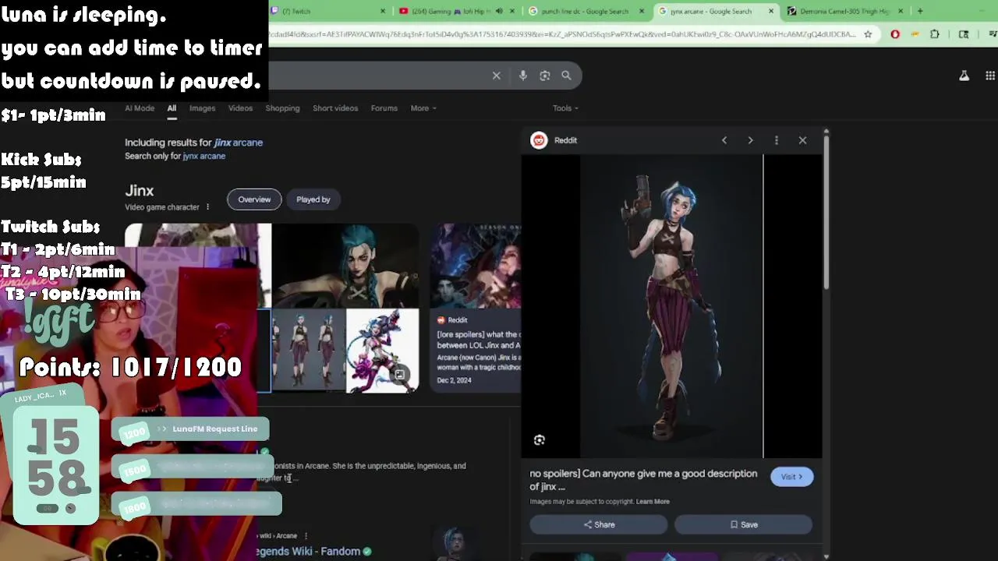This screenshot has width=998, height=561.
Task: Select the Played by chip
Action: 313,199
